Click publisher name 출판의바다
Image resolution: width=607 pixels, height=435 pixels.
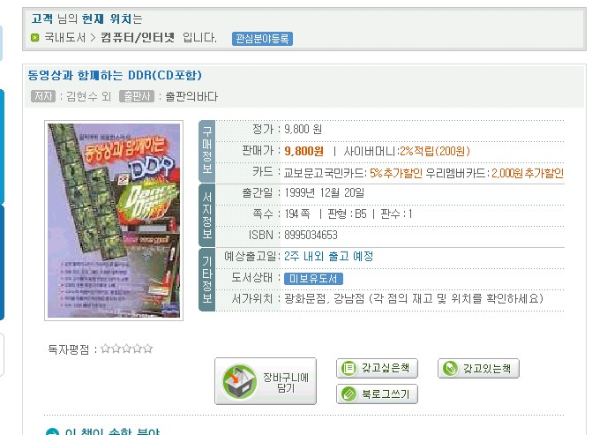[191, 96]
